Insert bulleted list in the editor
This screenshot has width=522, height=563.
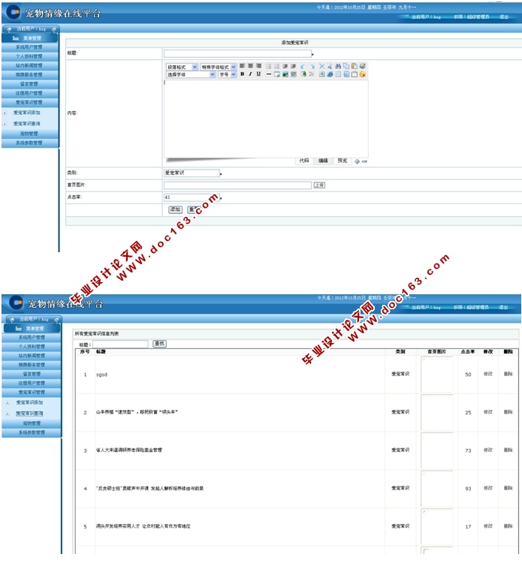pyautogui.click(x=269, y=66)
